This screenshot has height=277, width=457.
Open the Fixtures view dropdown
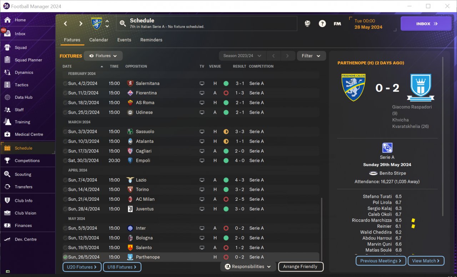click(103, 56)
